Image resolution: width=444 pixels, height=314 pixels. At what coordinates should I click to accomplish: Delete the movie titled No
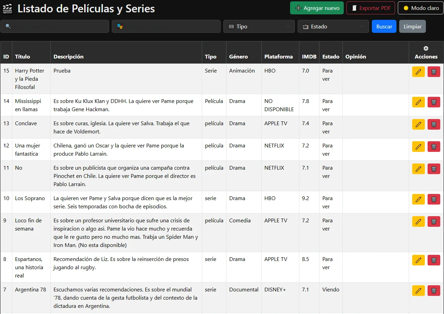(x=434, y=169)
